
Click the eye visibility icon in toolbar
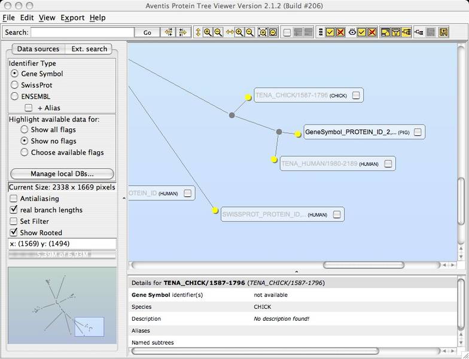(352, 32)
